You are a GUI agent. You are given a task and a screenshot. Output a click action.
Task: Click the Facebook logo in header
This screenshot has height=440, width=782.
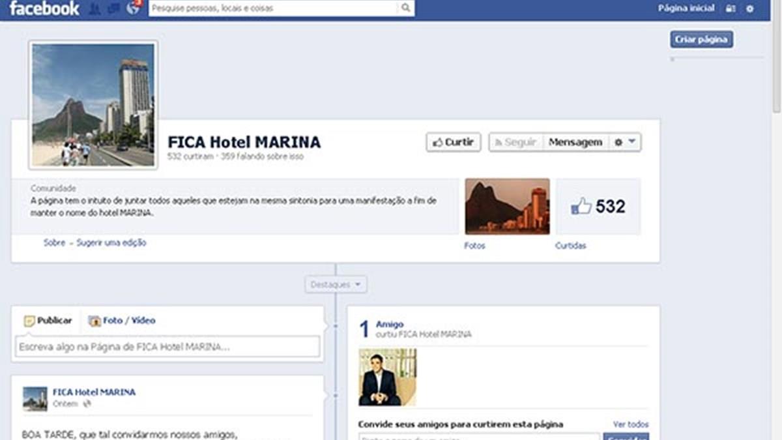pos(44,8)
